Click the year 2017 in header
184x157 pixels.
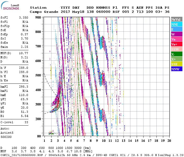pos(65,12)
